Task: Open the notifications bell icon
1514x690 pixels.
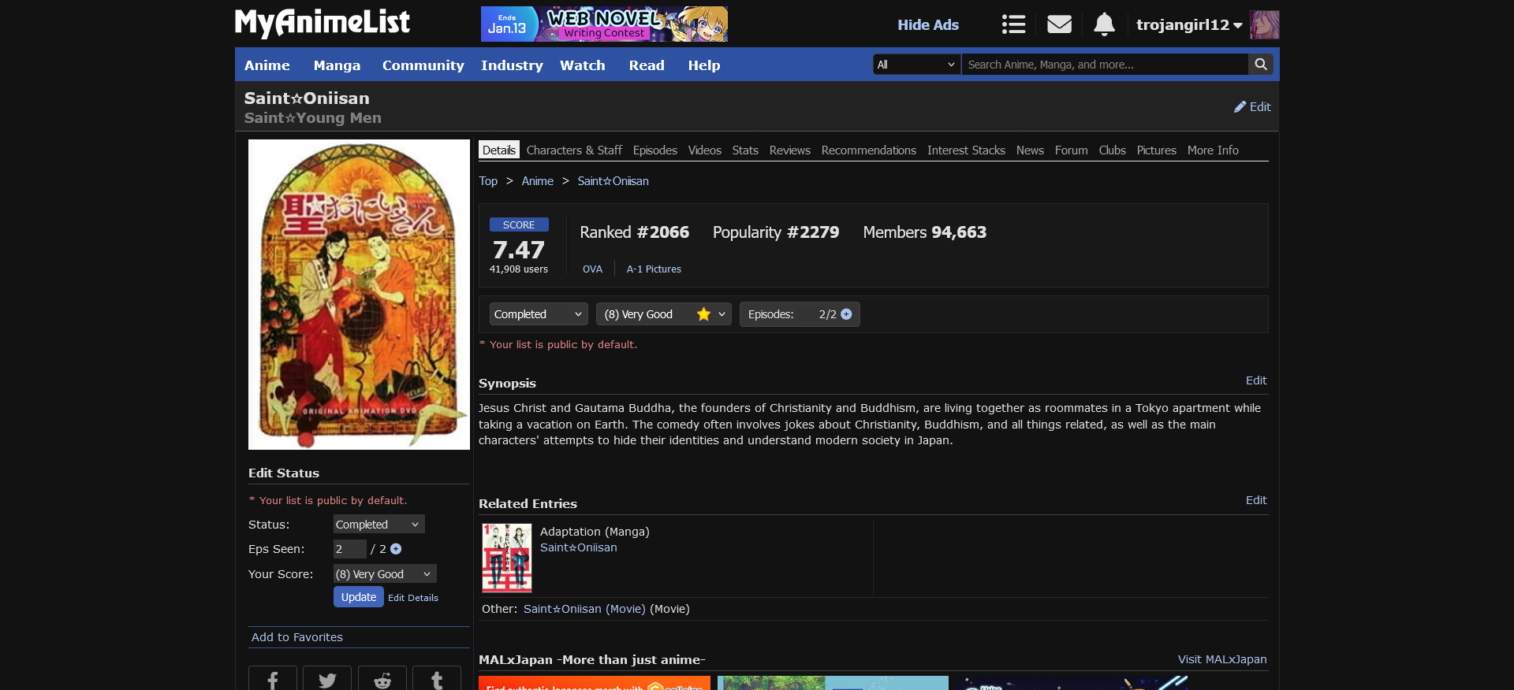Action: pyautogui.click(x=1104, y=24)
